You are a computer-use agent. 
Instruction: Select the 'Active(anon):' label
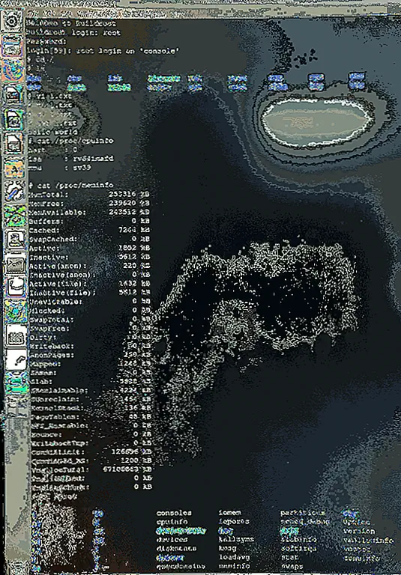coord(58,266)
